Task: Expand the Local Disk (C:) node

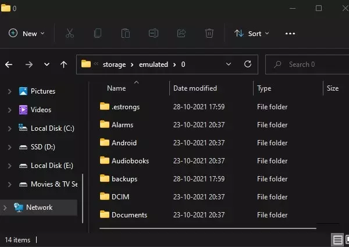Action: pos(9,128)
